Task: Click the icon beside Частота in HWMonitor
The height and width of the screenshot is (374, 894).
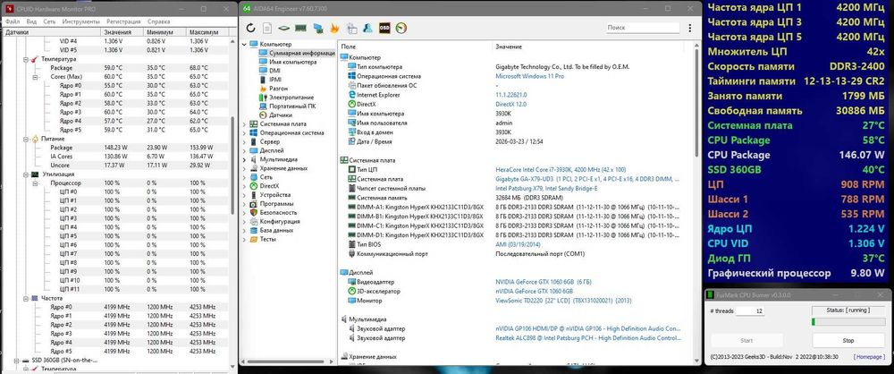Action: (x=34, y=298)
